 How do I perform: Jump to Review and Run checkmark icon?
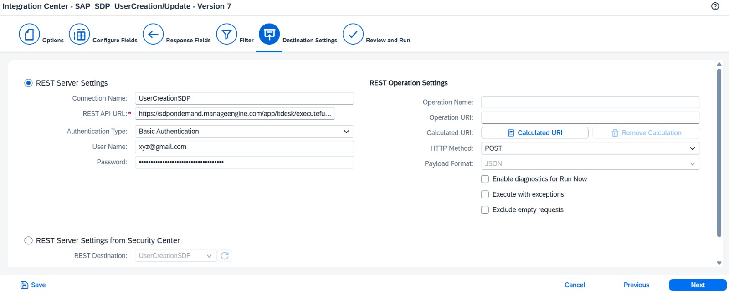353,35
